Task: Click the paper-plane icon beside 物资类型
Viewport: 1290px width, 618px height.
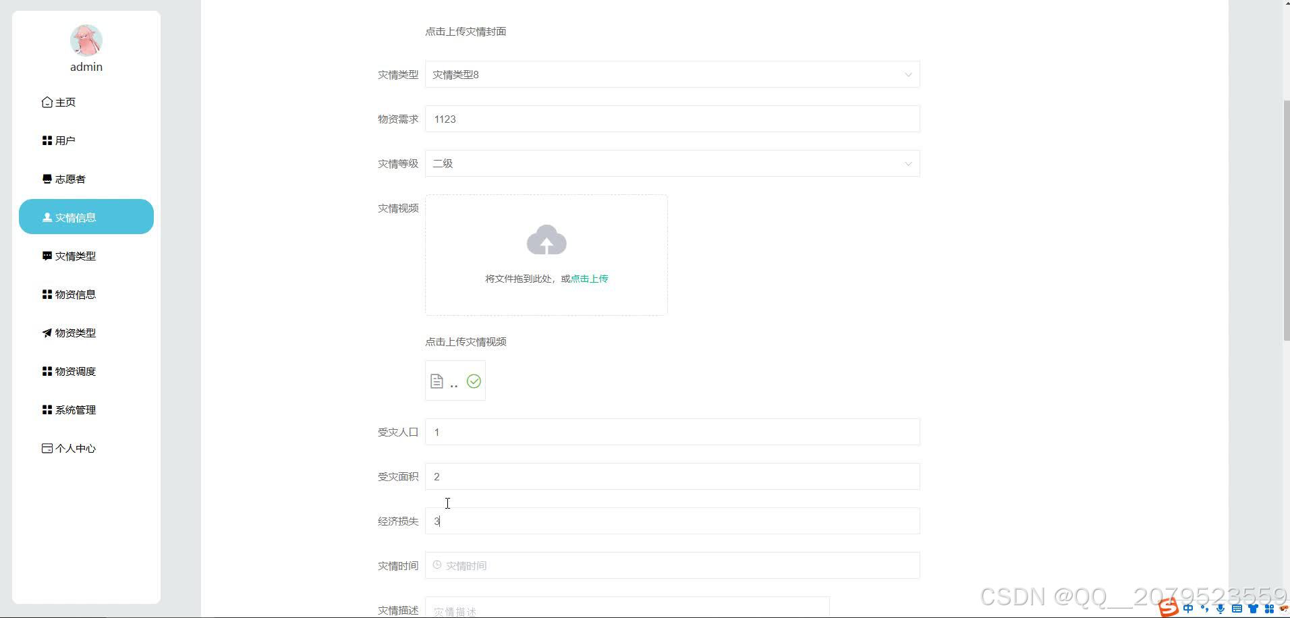Action: (46, 332)
